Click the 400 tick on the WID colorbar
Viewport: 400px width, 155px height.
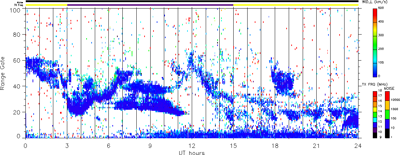click(382, 22)
